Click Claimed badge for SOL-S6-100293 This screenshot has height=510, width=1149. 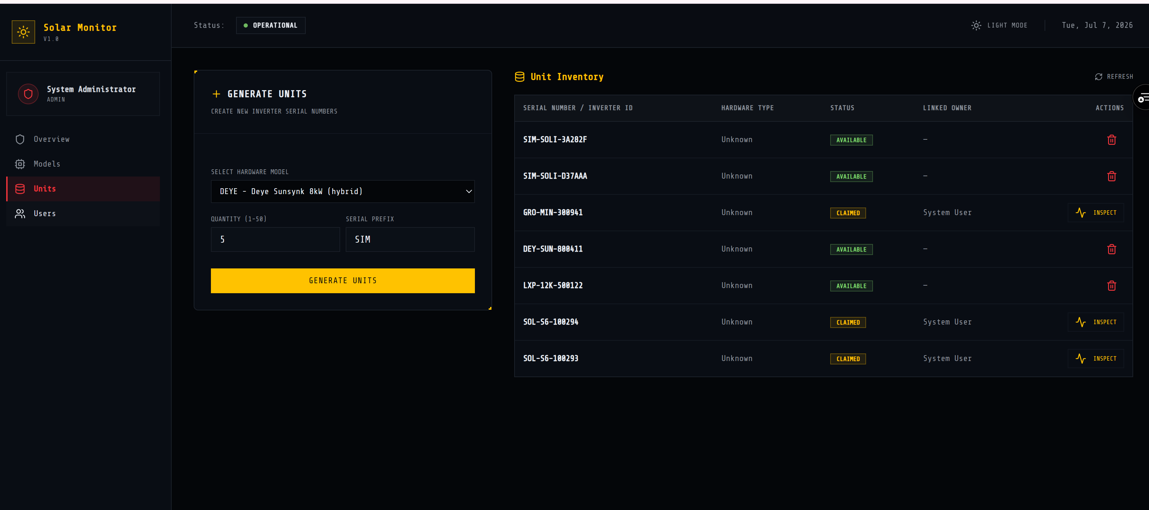[847, 359]
